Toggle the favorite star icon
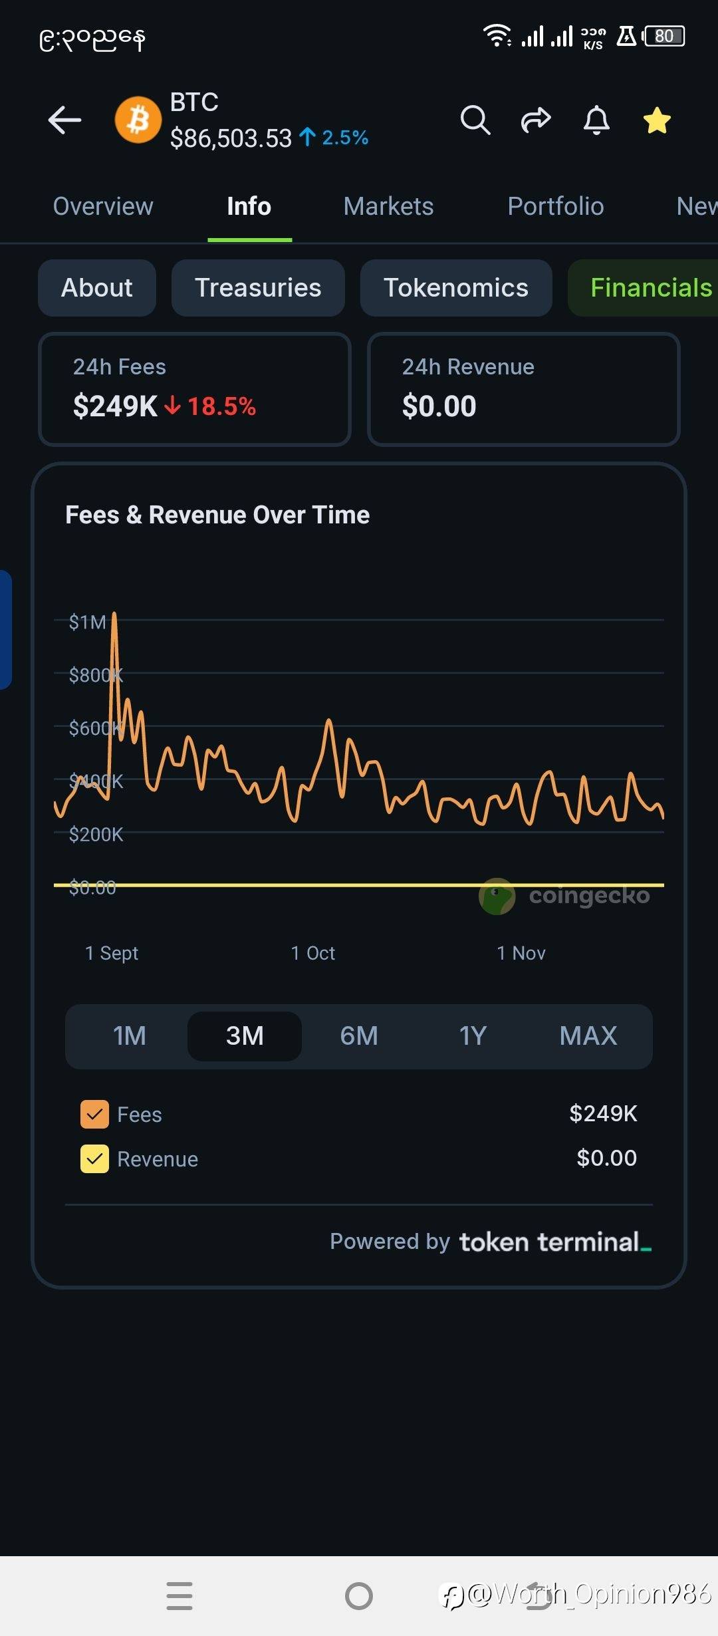This screenshot has width=718, height=1636. [657, 120]
